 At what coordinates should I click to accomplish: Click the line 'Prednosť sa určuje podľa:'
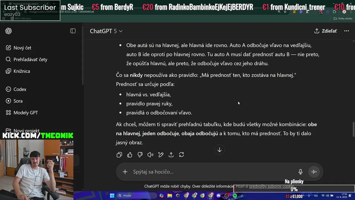(145, 84)
